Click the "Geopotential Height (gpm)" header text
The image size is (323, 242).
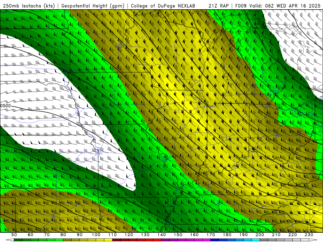click(93, 6)
